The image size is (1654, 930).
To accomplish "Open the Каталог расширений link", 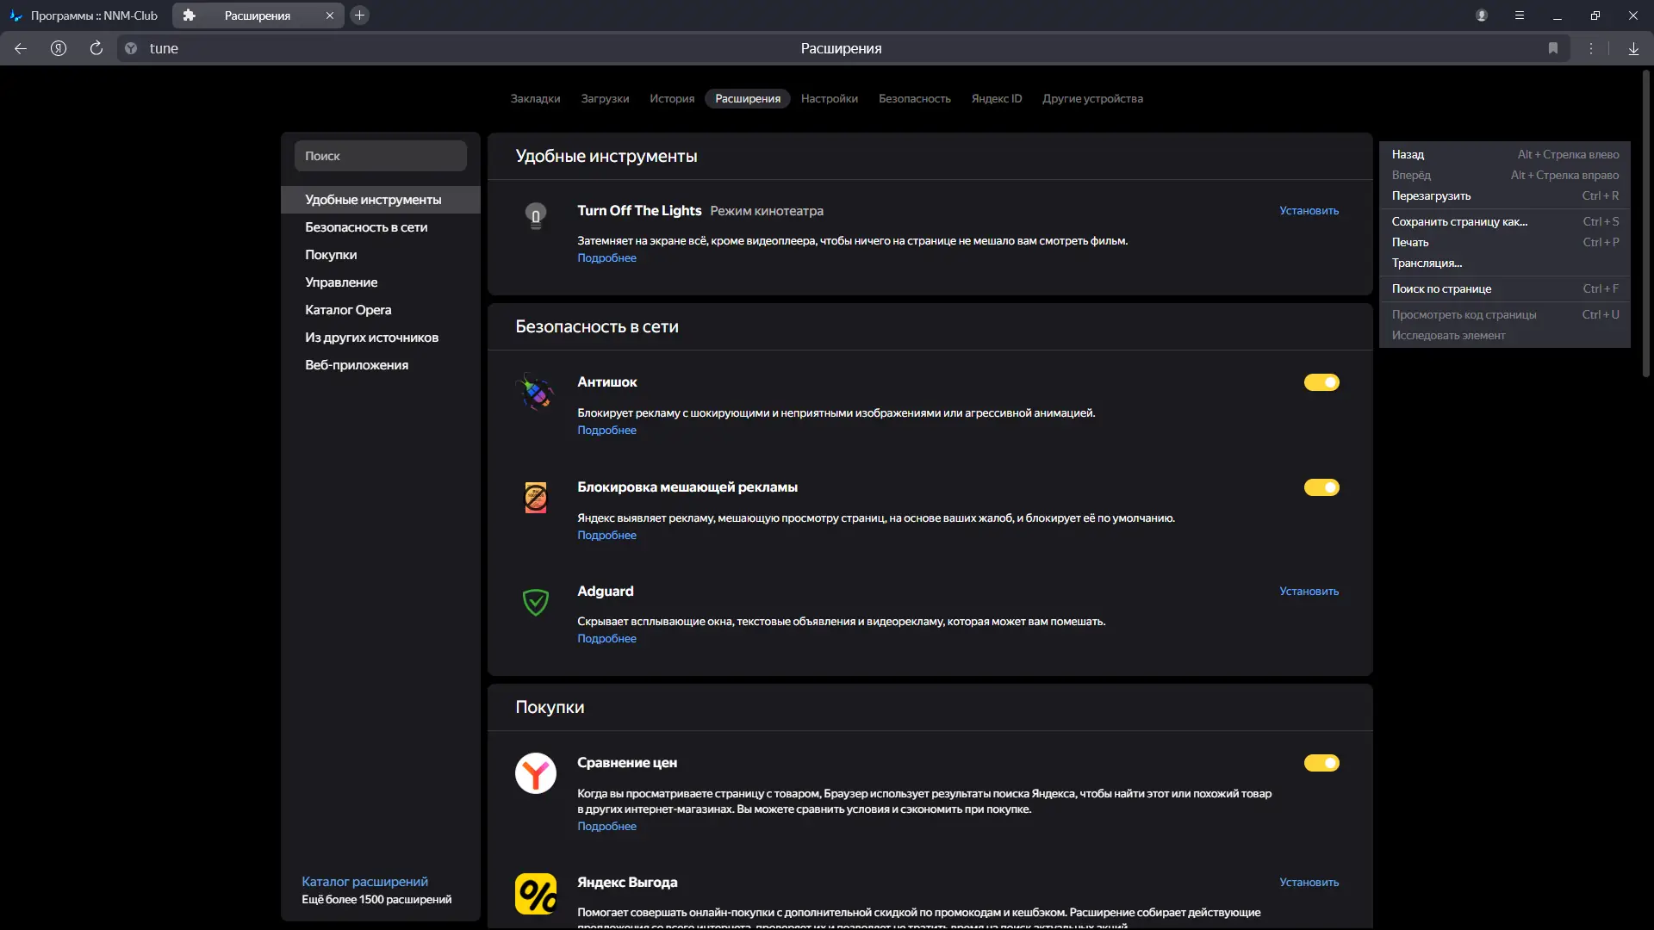I will click(364, 881).
